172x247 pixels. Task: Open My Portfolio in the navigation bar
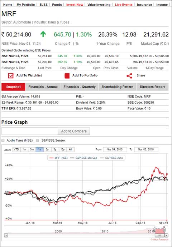pyautogui.click(x=26, y=5)
